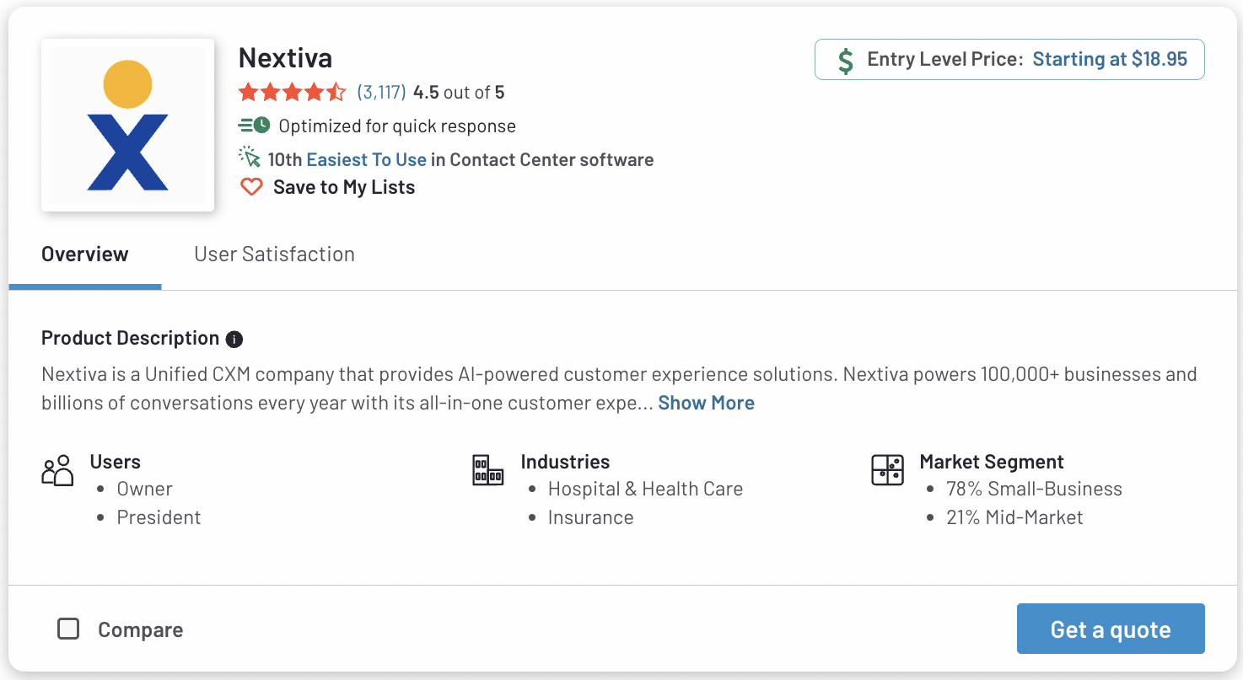Open the Easiest To Use link
This screenshot has height=680, width=1243.
coord(367,159)
